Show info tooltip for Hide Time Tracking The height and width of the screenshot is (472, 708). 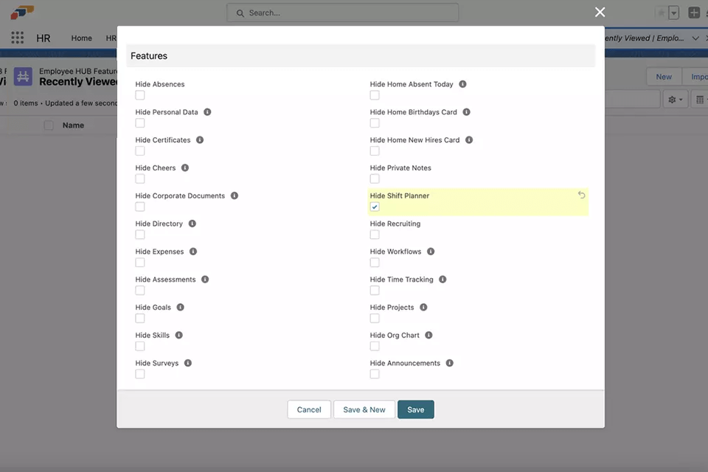click(443, 279)
